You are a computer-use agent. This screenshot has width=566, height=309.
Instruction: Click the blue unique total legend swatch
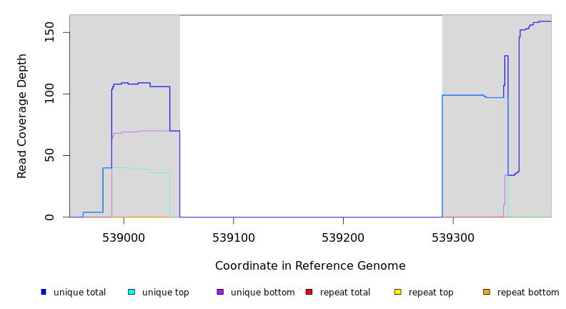click(x=44, y=292)
